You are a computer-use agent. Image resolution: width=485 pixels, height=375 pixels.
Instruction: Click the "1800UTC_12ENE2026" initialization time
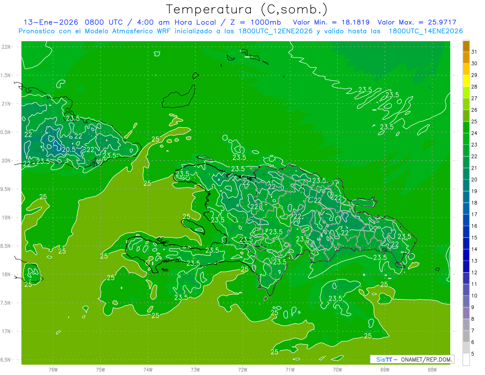(274, 31)
